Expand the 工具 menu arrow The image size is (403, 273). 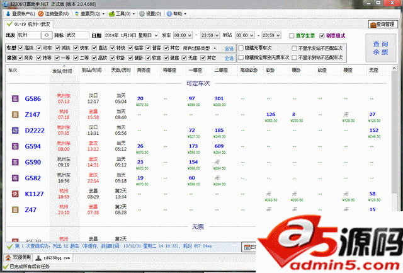coord(133,14)
